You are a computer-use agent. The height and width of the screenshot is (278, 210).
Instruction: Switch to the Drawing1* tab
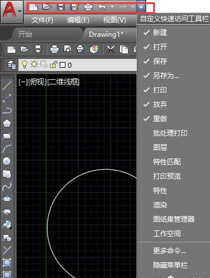point(106,34)
